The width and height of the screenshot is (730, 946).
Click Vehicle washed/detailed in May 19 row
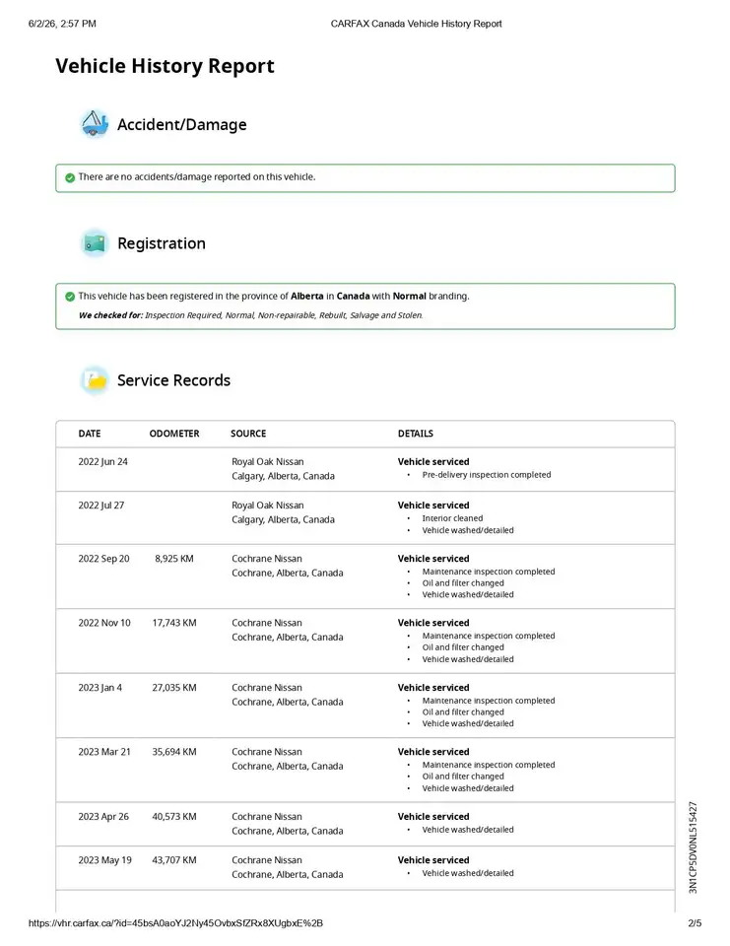(468, 873)
